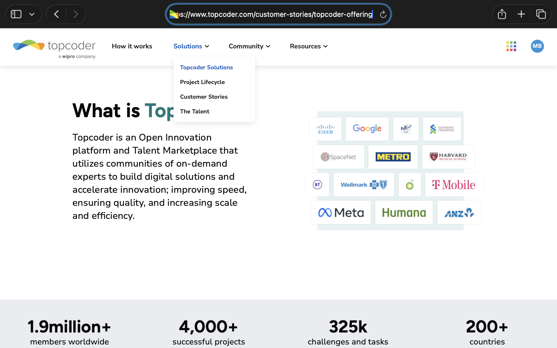Select Topcoder Solutions menu entry
The width and height of the screenshot is (557, 348).
click(206, 67)
